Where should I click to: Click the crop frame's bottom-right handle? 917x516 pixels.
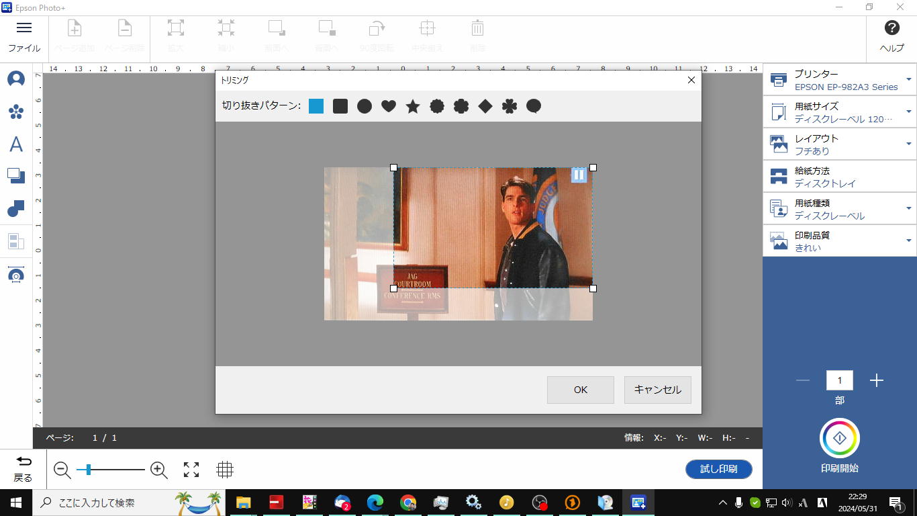593,289
